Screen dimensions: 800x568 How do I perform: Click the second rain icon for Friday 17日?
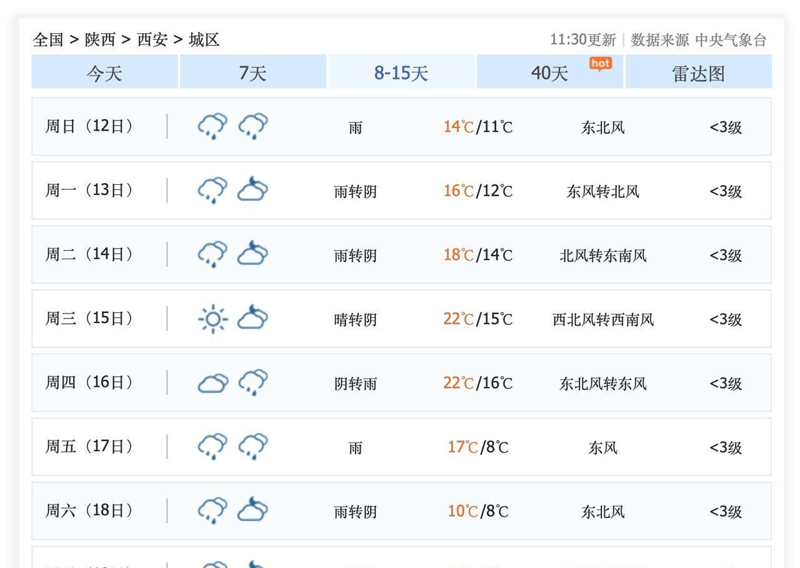point(252,447)
